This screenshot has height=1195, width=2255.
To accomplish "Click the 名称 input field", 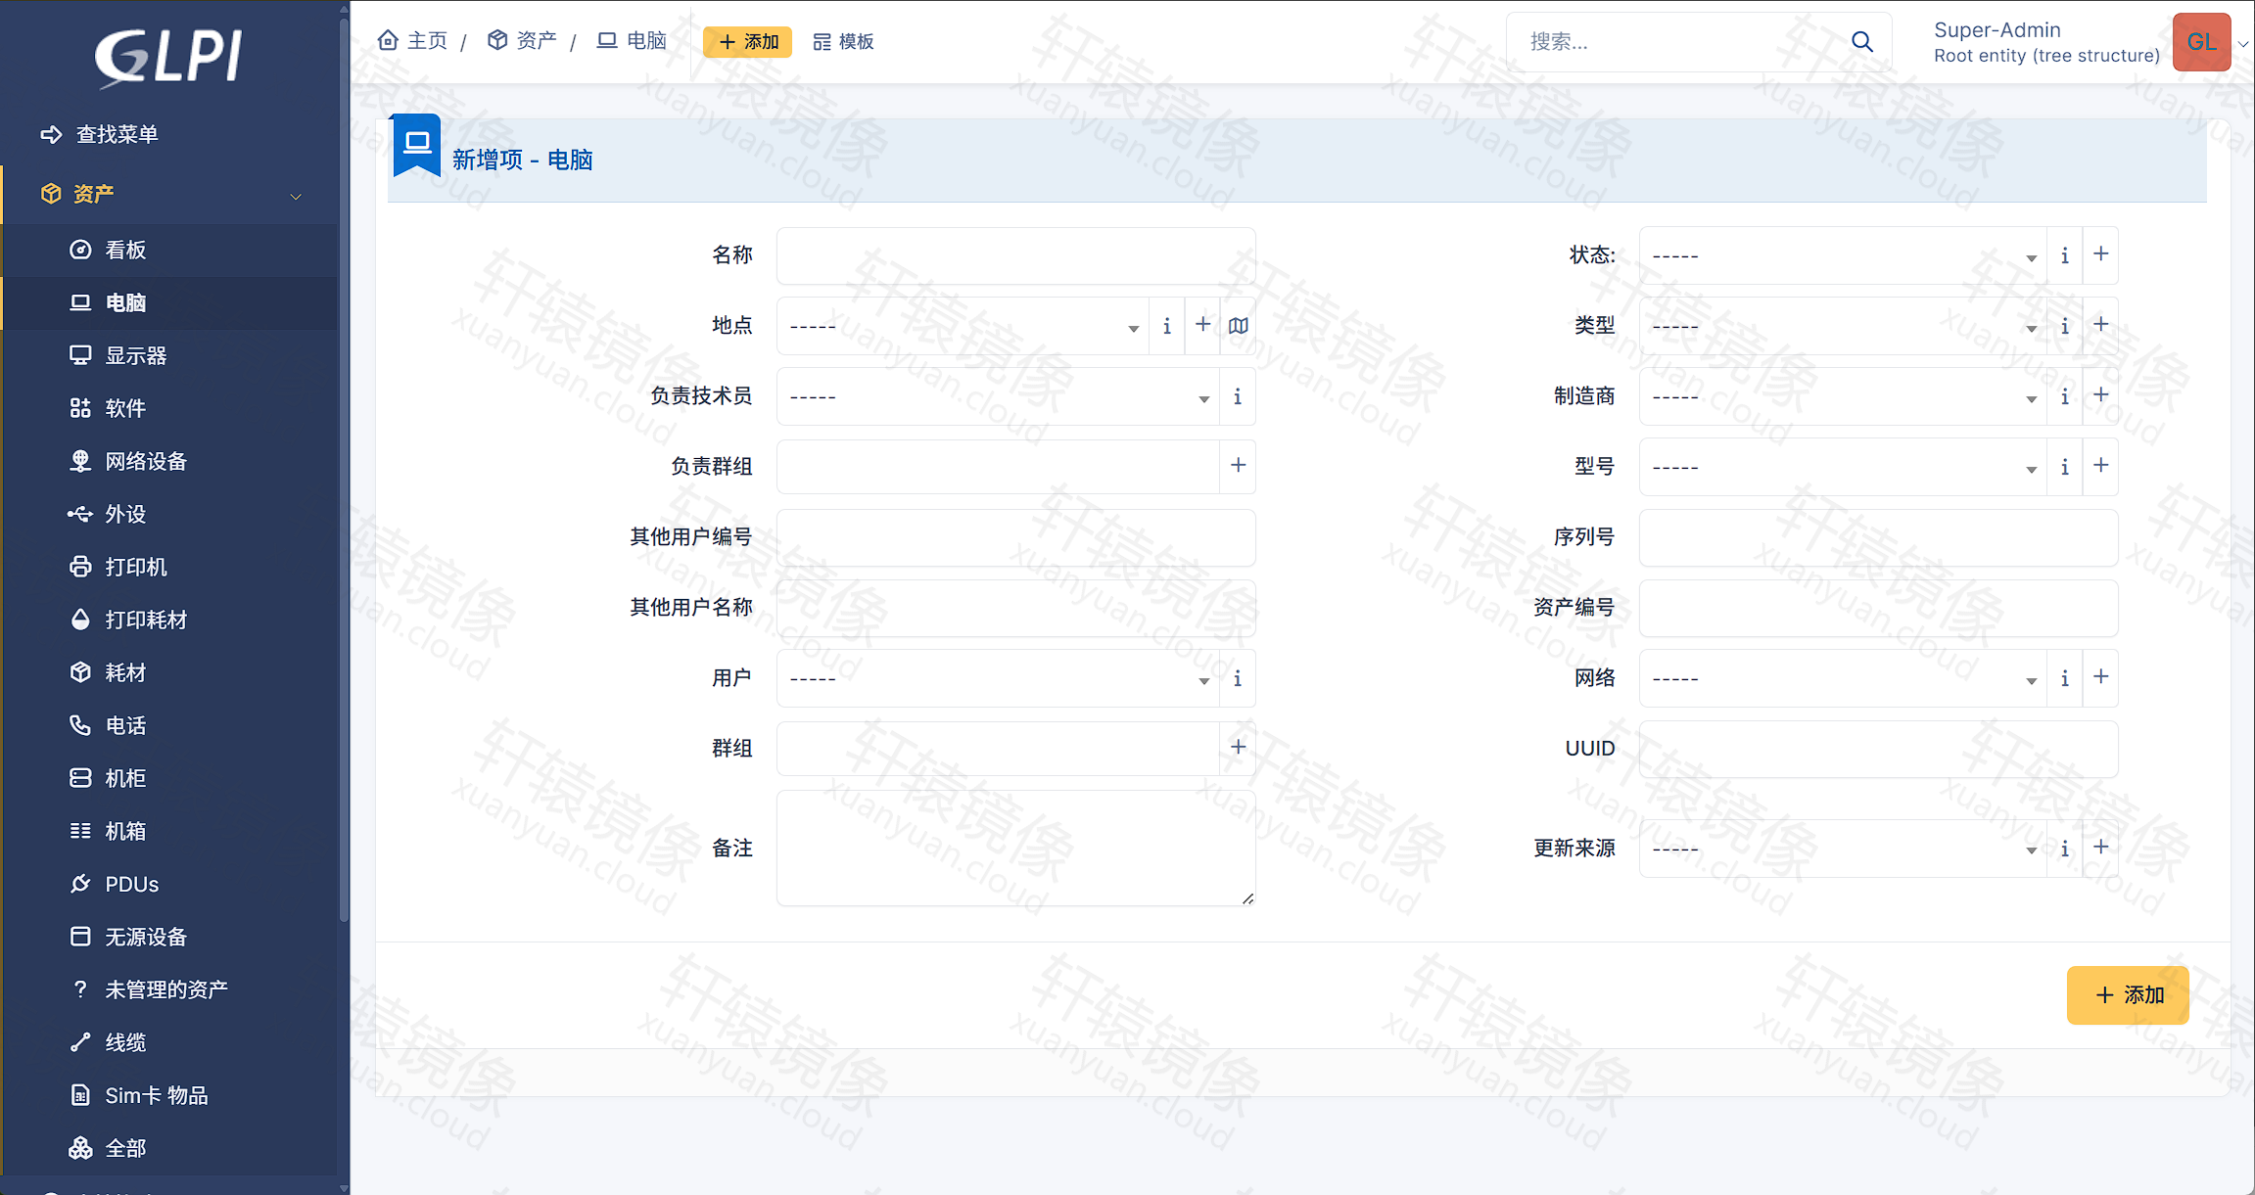I will tap(1015, 255).
